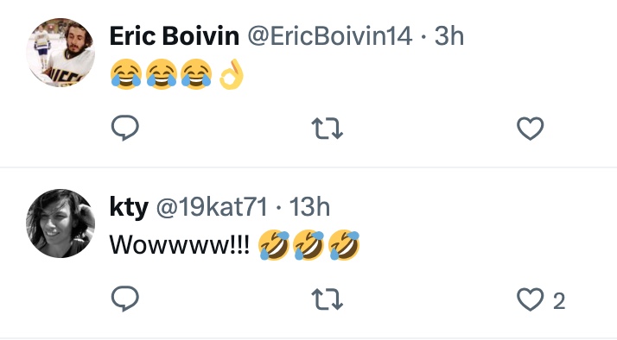Like Eric Boivin's tweet
Screen dimensions: 617x340
[530, 129]
